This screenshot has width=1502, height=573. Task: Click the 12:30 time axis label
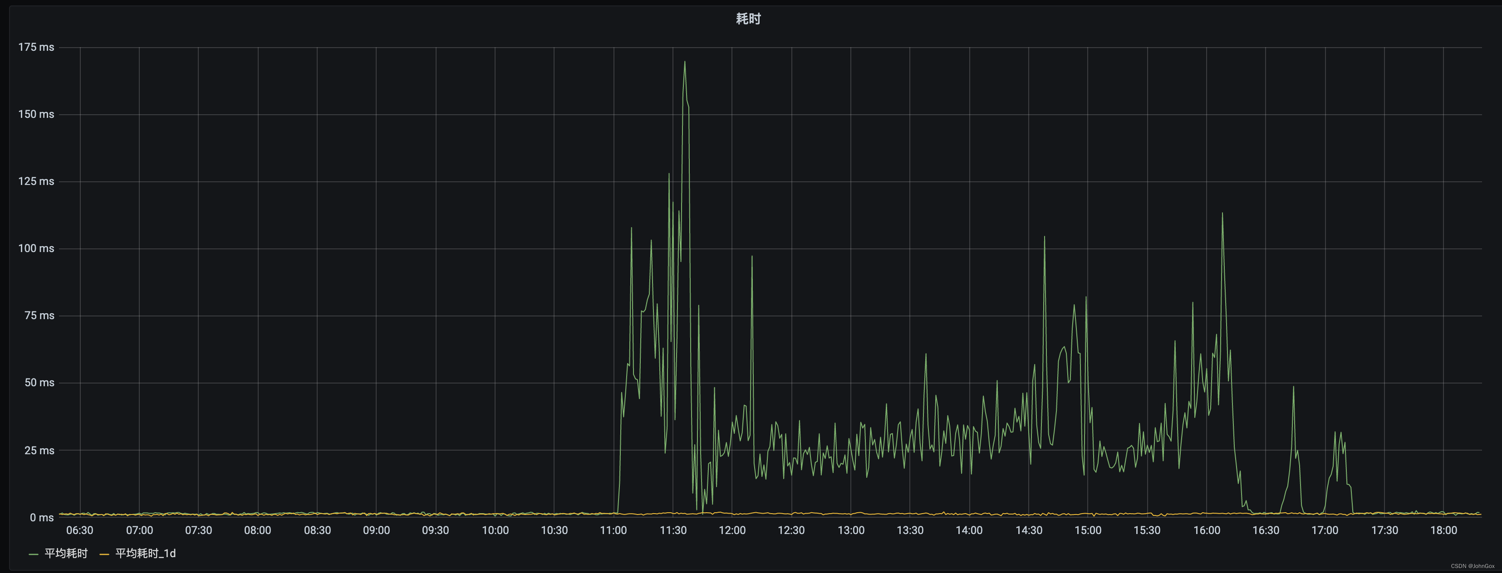point(791,530)
